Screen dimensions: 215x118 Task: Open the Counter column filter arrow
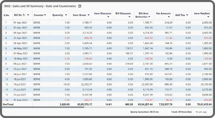(45, 15)
